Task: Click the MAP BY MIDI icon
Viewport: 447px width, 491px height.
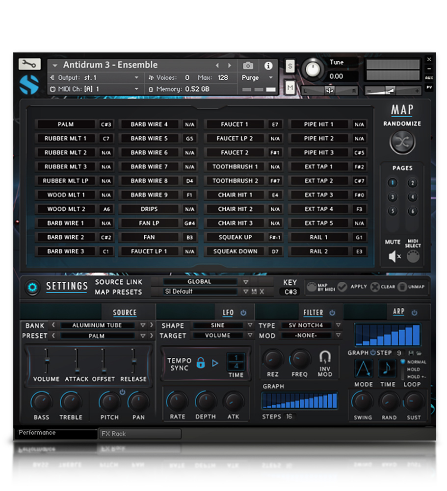Action: pyautogui.click(x=312, y=287)
